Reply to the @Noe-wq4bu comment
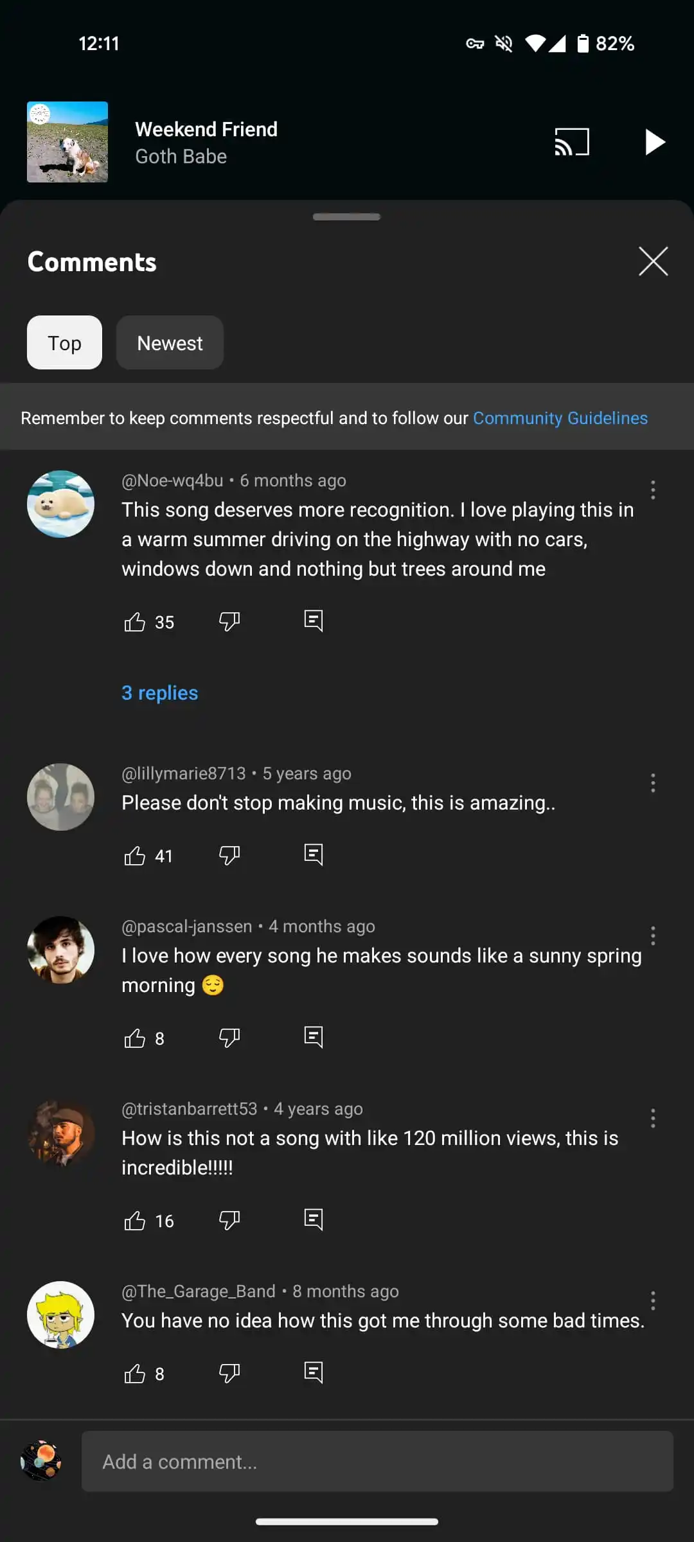Viewport: 694px width, 1542px height. [313, 621]
